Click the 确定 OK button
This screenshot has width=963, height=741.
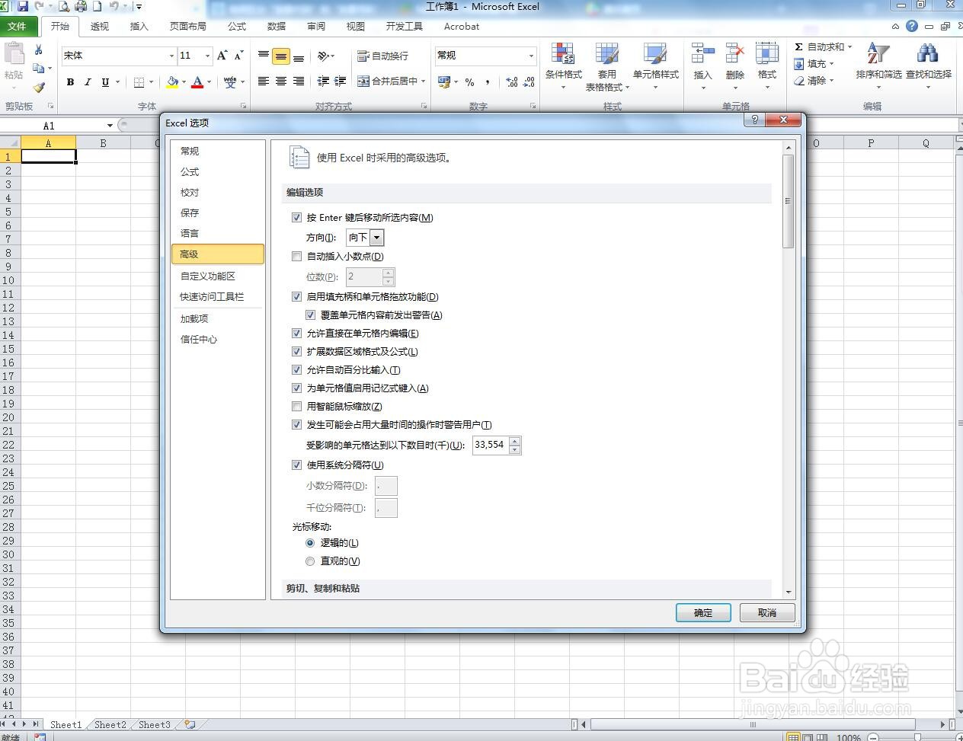[703, 612]
